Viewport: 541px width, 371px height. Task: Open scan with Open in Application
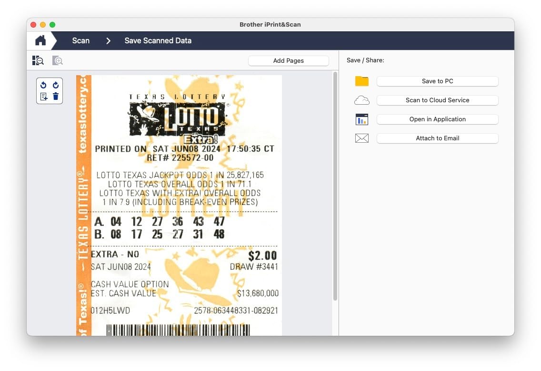(x=437, y=119)
